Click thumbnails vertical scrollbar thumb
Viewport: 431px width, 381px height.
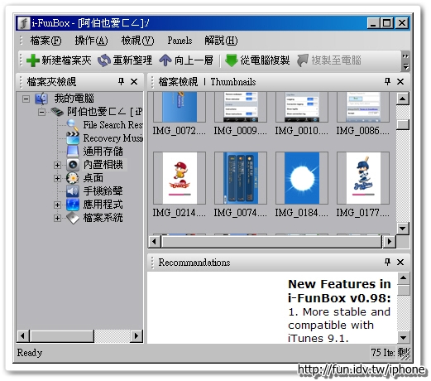tap(403, 125)
